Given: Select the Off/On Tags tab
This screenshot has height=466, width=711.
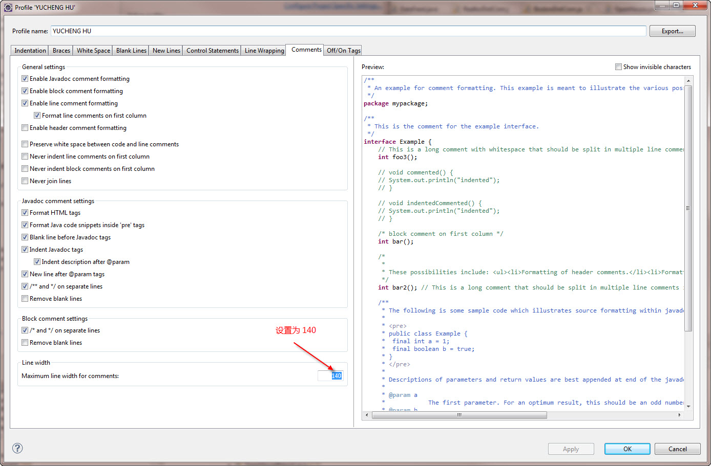Looking at the screenshot, I should [x=343, y=51].
